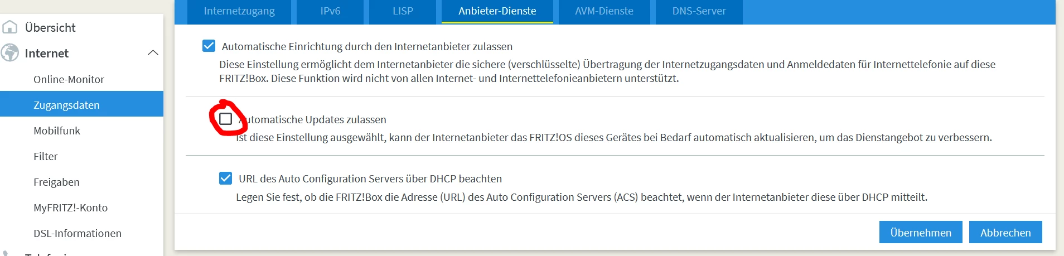The image size is (1064, 256).
Task: Click the Abbrechen button
Action: 1005,233
